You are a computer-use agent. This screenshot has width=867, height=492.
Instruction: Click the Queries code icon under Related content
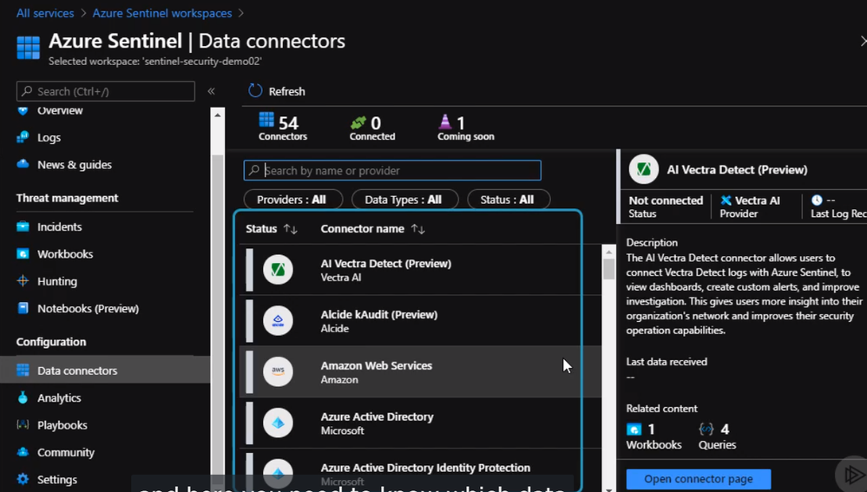[706, 429]
